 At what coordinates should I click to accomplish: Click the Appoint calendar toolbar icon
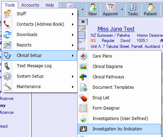pos(110,7)
